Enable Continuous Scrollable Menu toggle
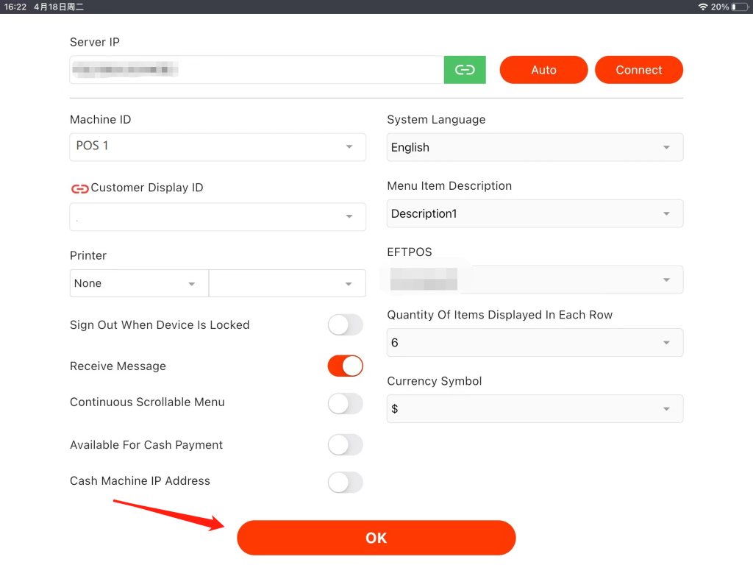This screenshot has height=565, width=753. (x=345, y=403)
